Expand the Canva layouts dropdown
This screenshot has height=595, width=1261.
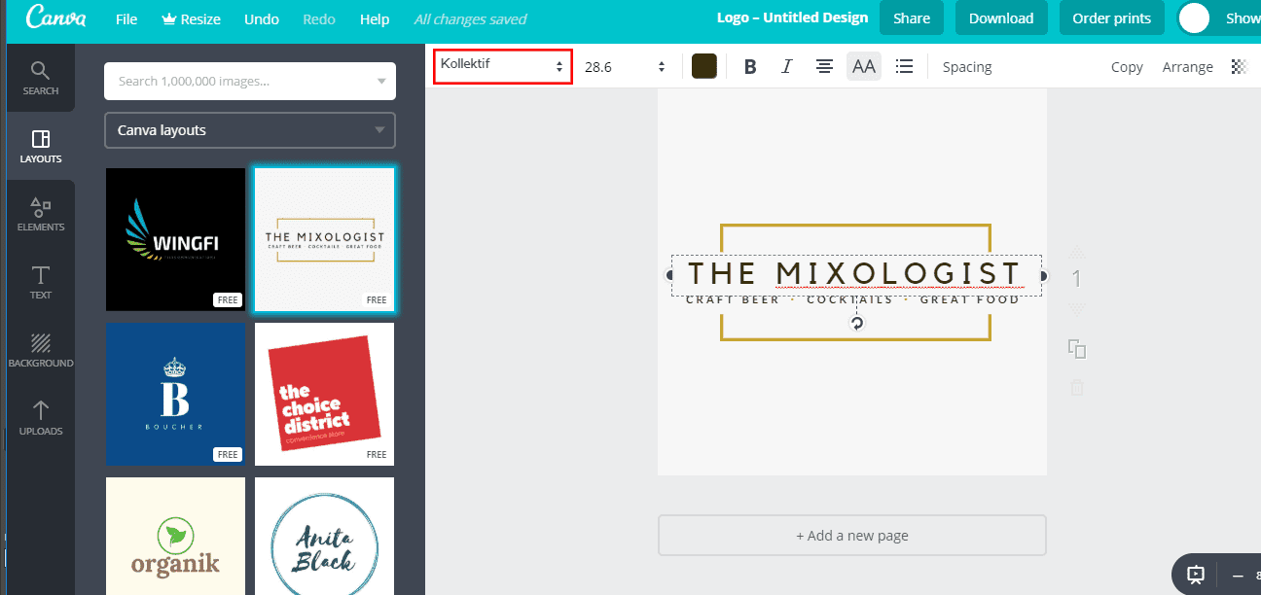tap(249, 129)
